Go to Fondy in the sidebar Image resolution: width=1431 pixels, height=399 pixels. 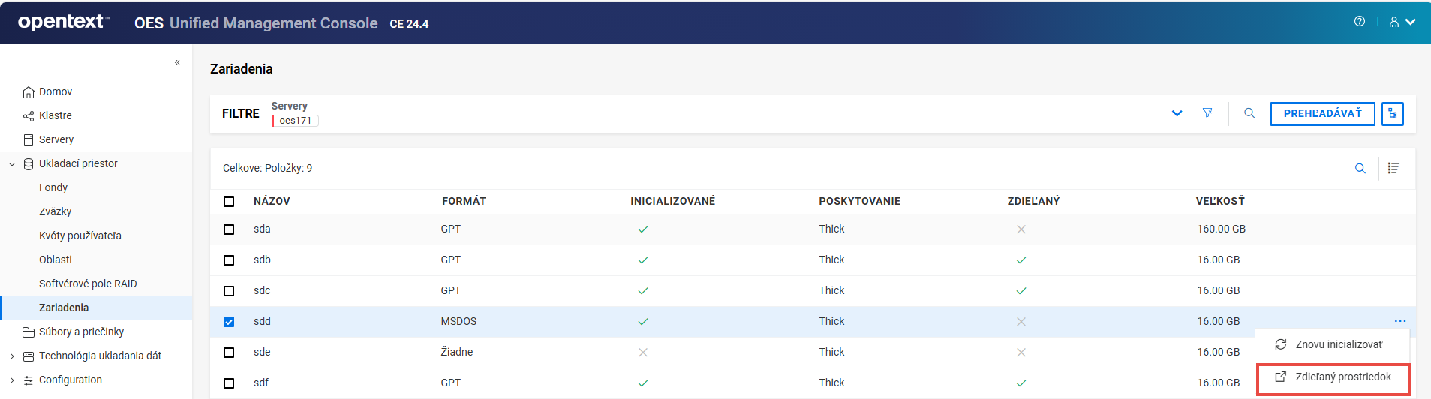pos(53,187)
